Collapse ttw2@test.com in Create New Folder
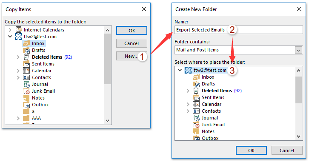The height and width of the screenshot is (162, 309). [180, 70]
